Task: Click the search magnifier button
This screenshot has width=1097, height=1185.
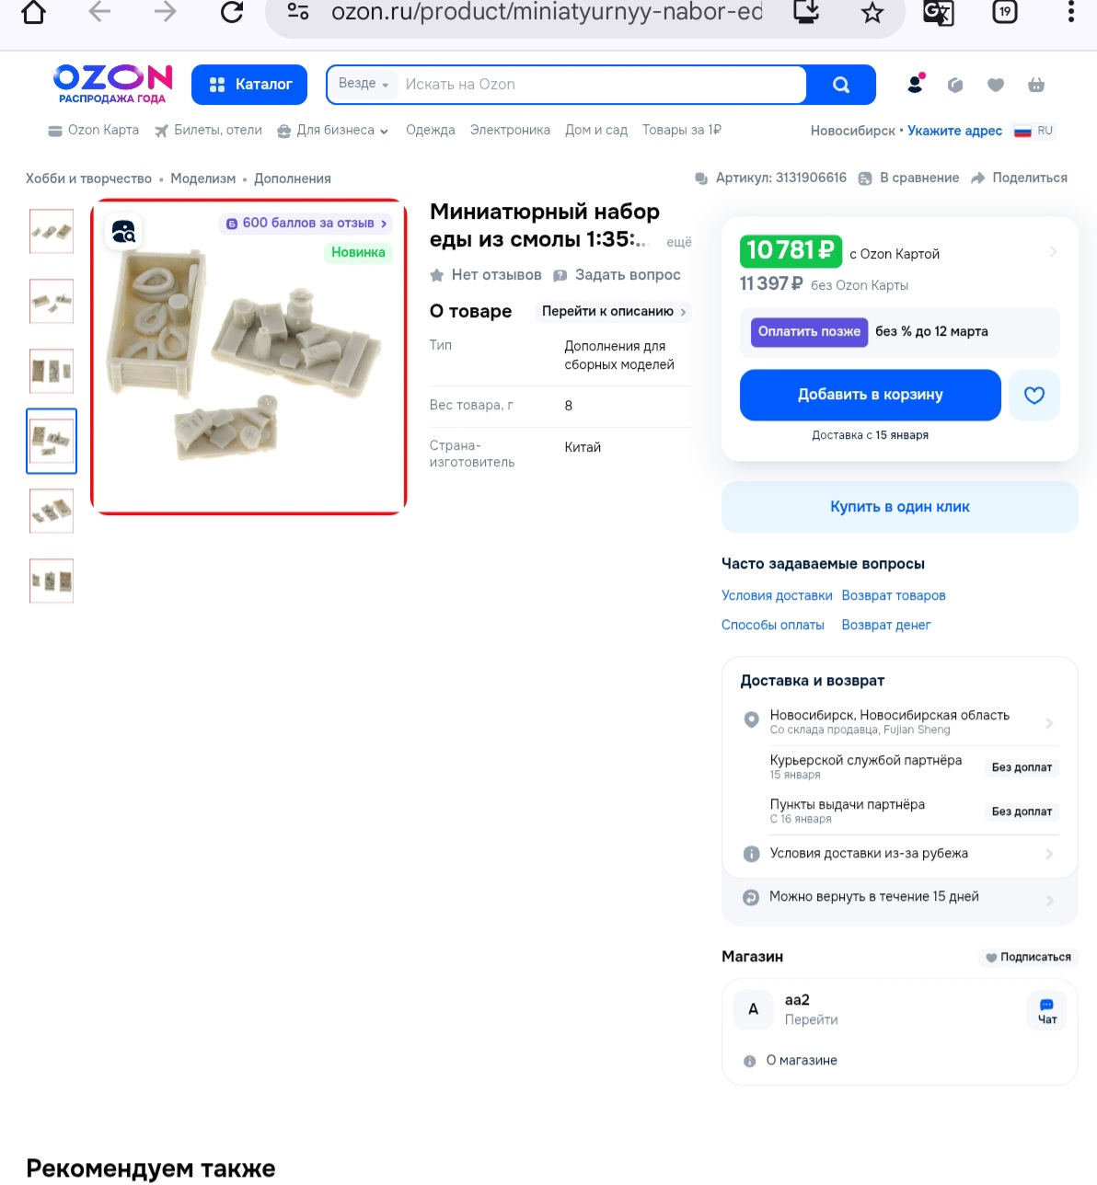Action: pos(840,85)
